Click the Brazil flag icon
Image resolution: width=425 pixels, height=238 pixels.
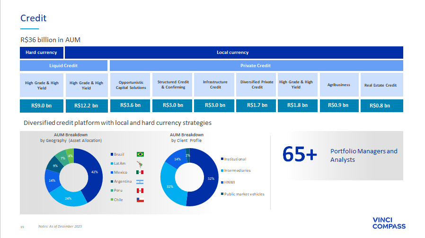pyautogui.click(x=140, y=154)
